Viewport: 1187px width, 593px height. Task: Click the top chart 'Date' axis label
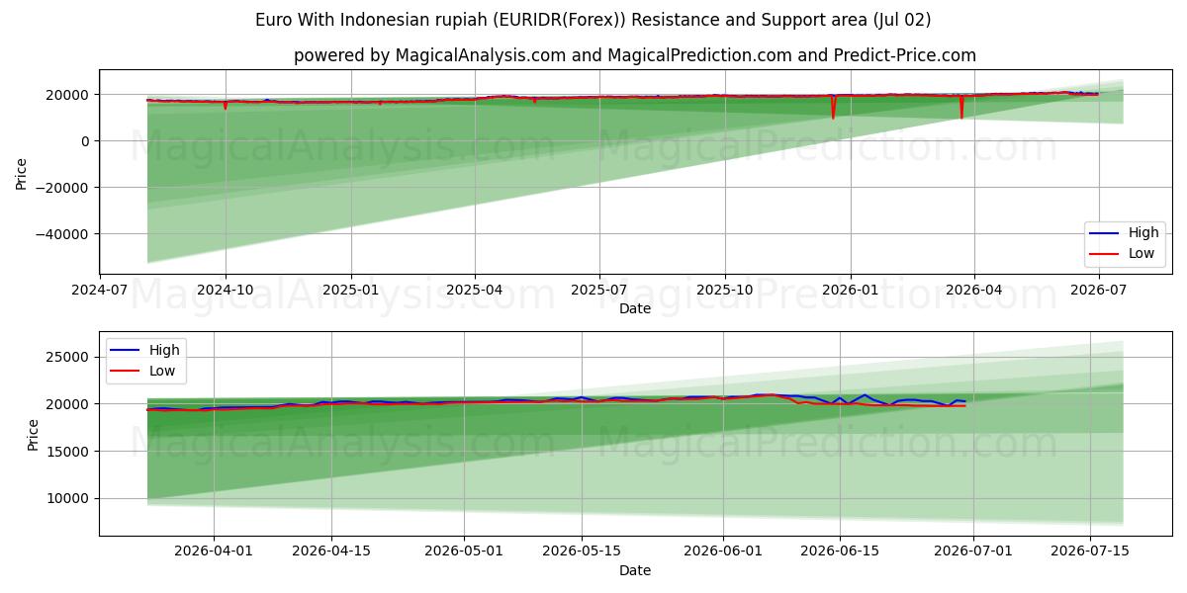pos(635,308)
